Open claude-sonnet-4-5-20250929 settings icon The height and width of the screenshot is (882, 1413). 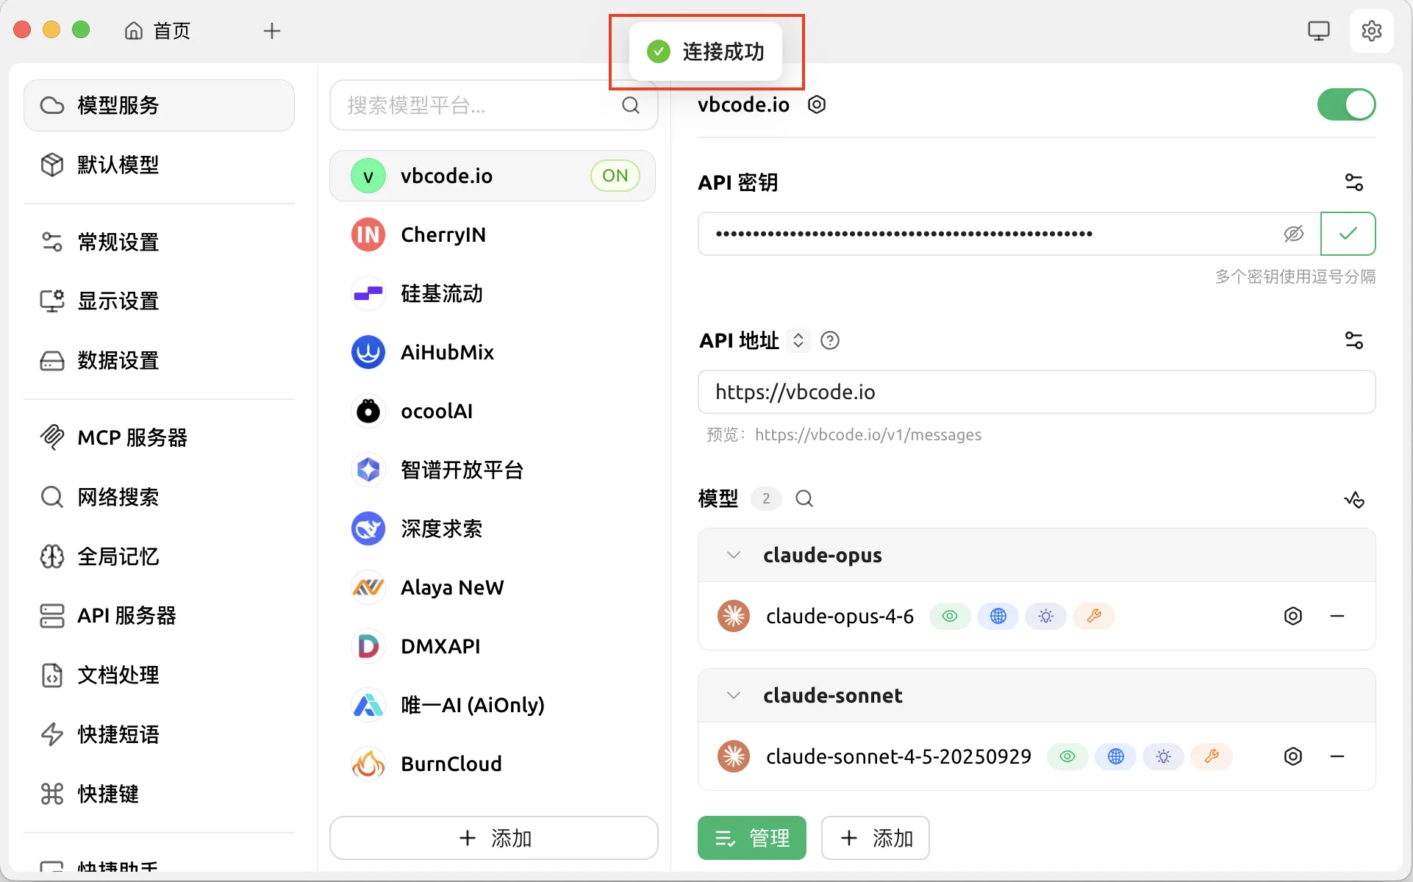click(1293, 756)
